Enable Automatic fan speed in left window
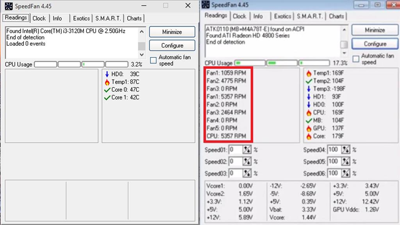This screenshot has height=225, width=400. [x=153, y=61]
